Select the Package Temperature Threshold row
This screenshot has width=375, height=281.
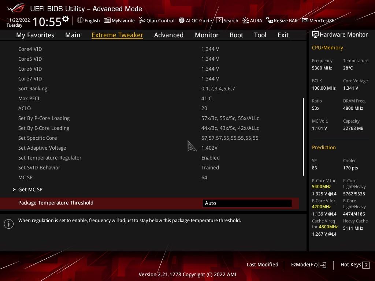(149, 203)
